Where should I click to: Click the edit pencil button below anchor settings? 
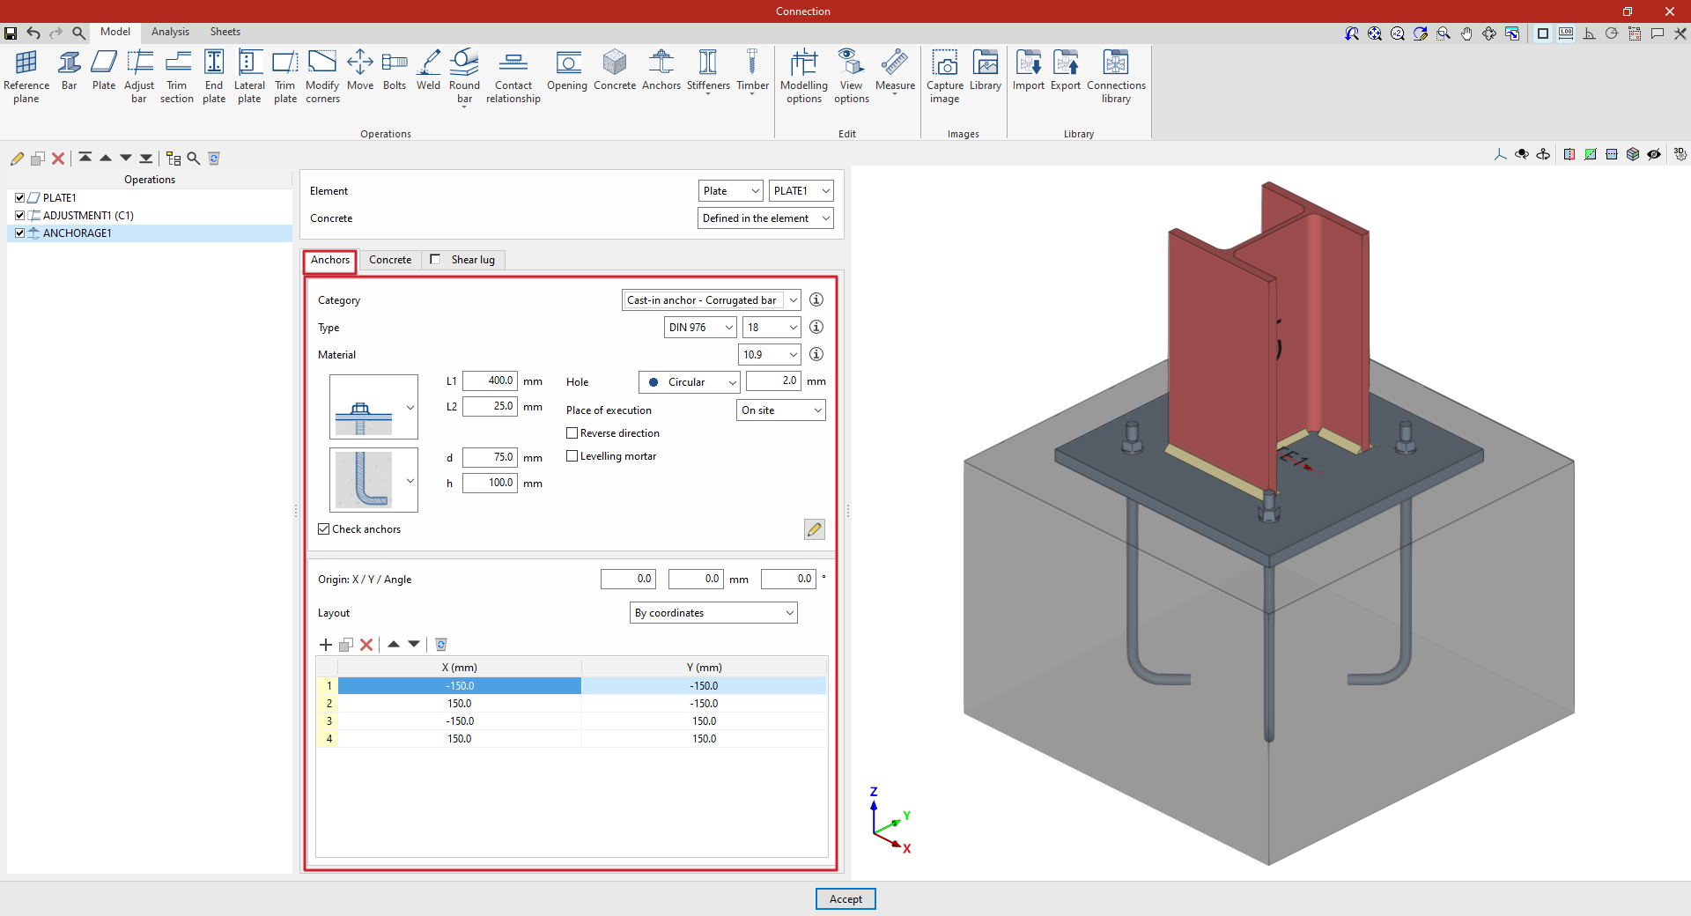(x=814, y=529)
